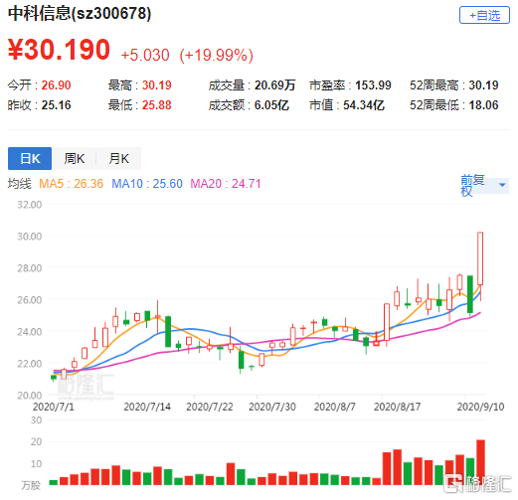
Task: Click the 20.00 price axis label
Action: (x=30, y=396)
